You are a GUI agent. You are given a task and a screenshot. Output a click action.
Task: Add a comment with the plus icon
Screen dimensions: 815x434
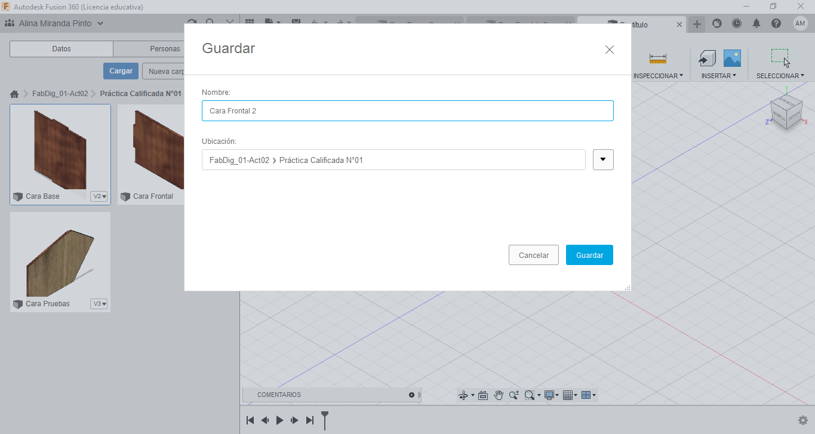point(411,395)
